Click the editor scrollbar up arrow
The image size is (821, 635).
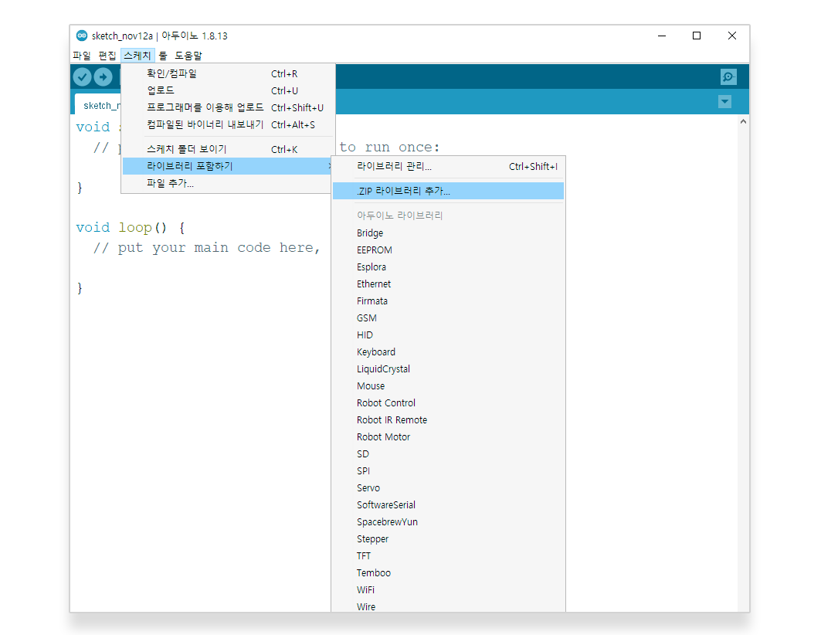click(743, 121)
